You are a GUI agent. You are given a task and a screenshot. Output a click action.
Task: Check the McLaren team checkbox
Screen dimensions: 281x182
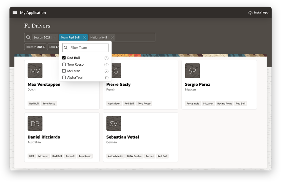click(x=64, y=71)
